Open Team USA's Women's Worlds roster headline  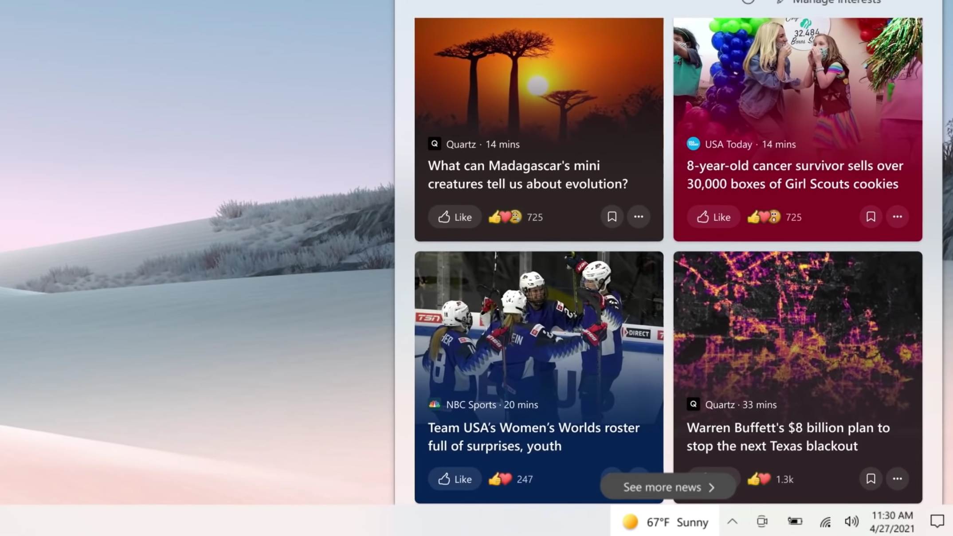(x=533, y=437)
